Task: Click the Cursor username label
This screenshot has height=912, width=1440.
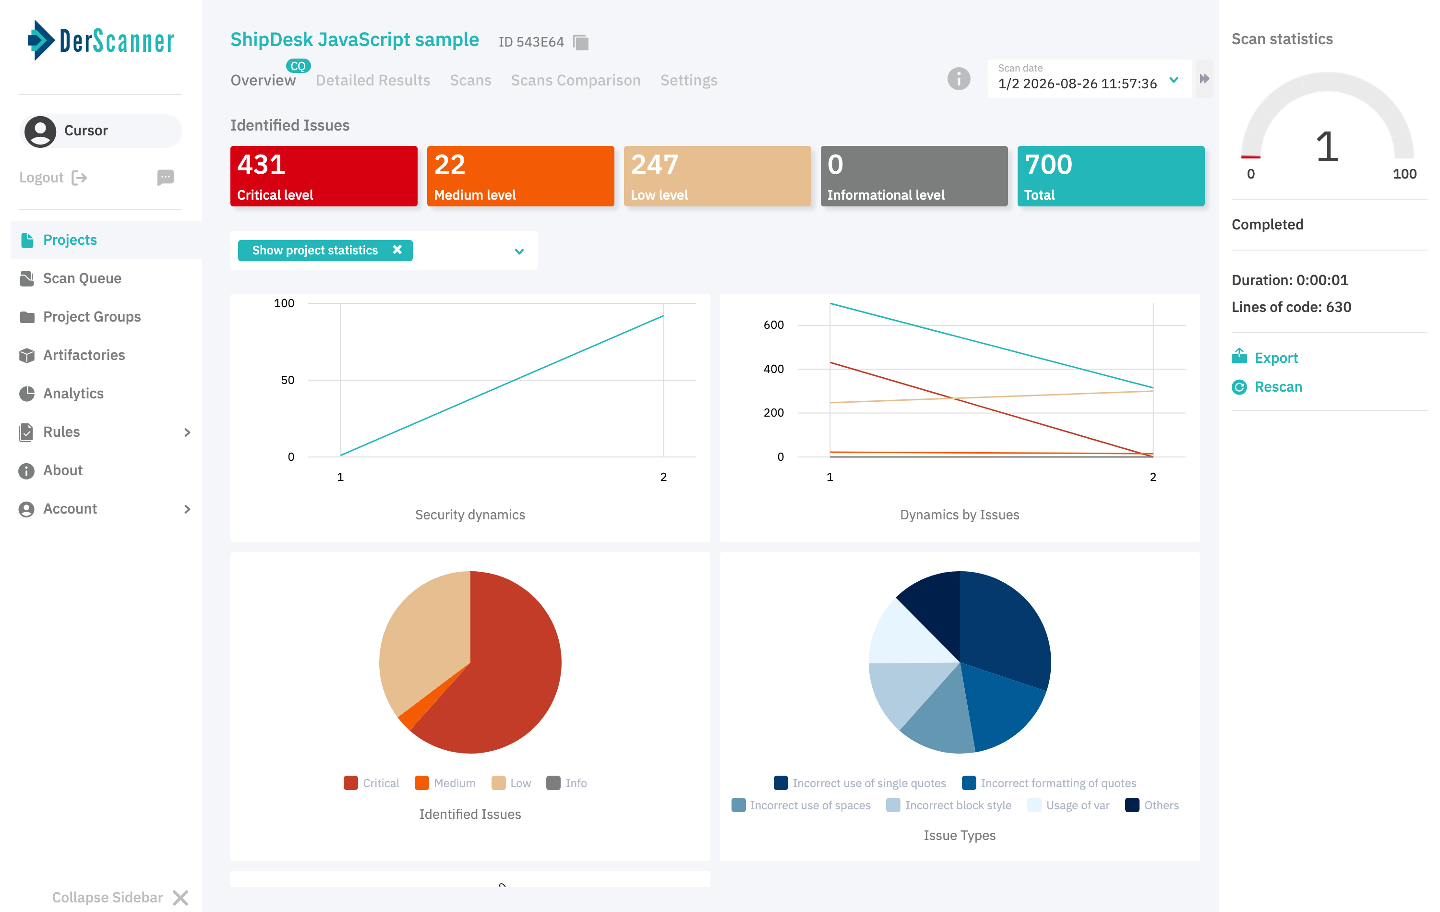Action: tap(86, 131)
